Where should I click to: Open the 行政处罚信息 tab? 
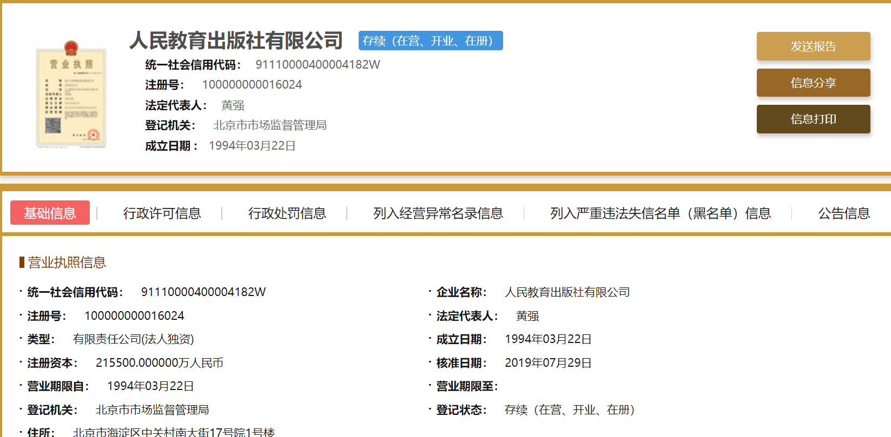287,213
